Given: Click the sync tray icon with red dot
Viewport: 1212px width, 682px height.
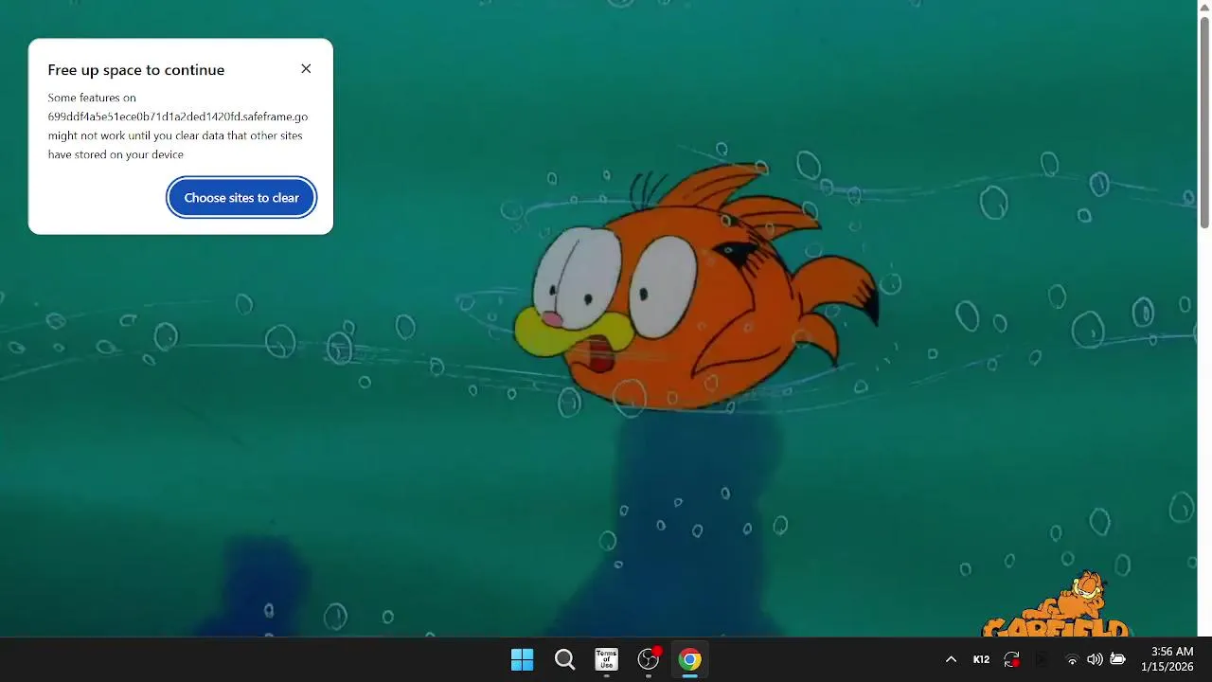Looking at the screenshot, I should pos(1012,659).
